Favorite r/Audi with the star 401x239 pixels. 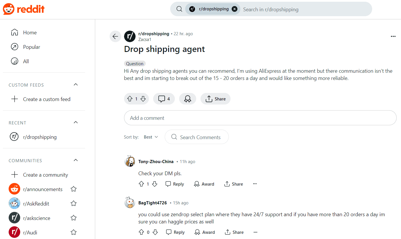(74, 232)
